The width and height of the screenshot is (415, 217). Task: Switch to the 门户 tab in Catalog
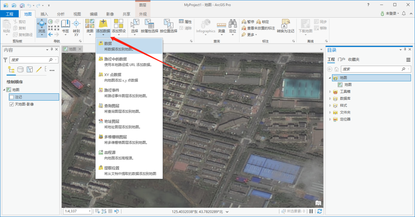point(341,60)
